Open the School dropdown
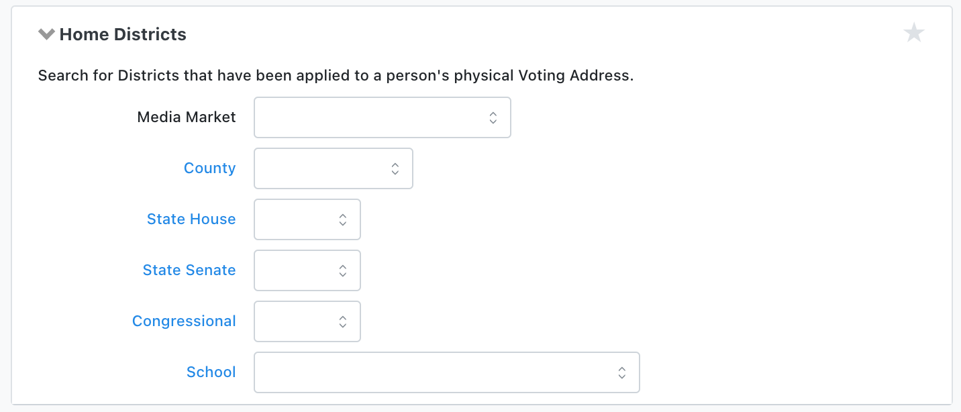Image resolution: width=961 pixels, height=412 pixels. (x=446, y=372)
